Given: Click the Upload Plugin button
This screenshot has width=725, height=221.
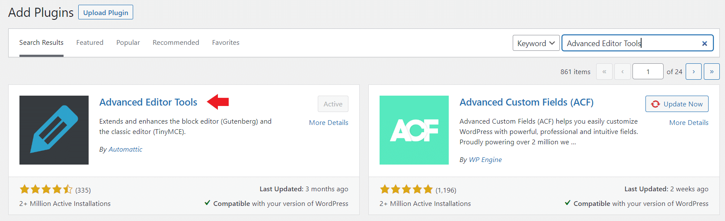Looking at the screenshot, I should (105, 12).
